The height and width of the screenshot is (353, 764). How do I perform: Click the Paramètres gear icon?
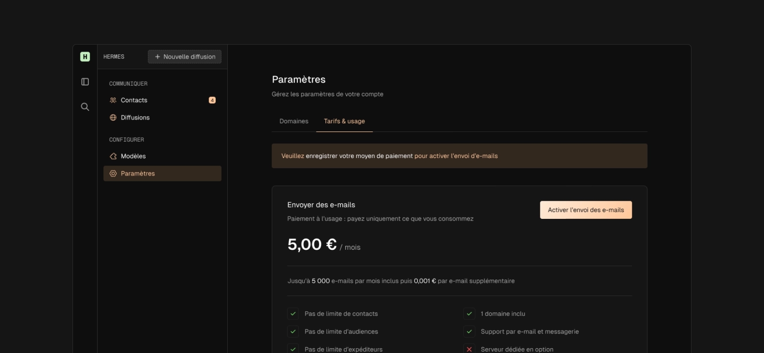(x=113, y=173)
